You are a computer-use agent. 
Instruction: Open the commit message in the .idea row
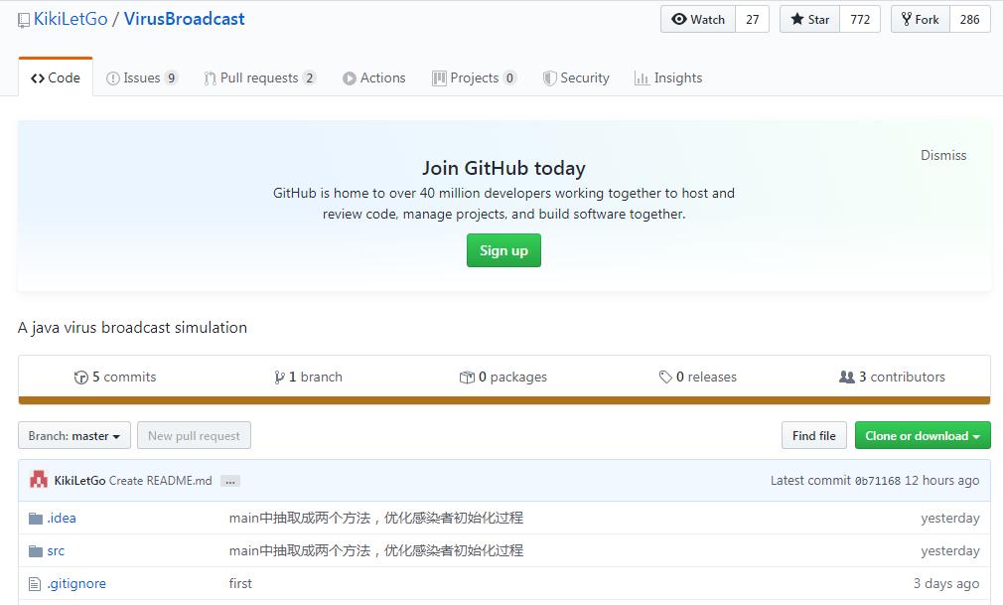376,518
